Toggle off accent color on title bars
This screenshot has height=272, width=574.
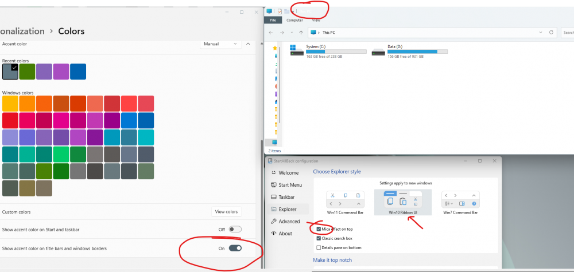tap(235, 248)
